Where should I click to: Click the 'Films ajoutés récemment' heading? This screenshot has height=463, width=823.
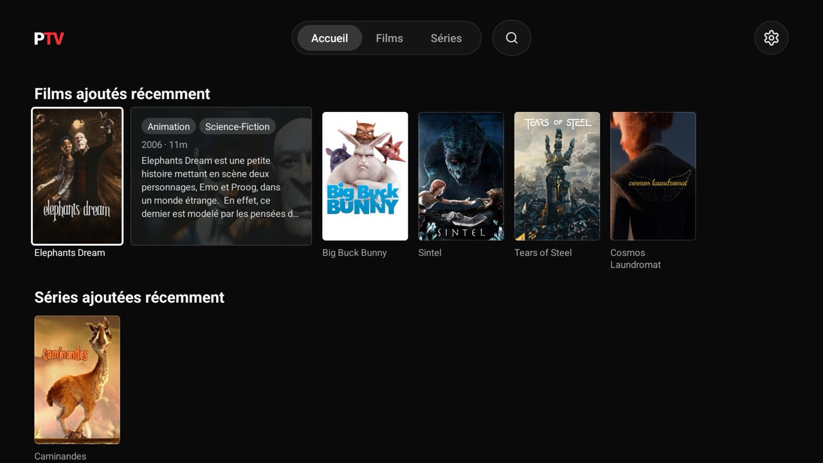[122, 94]
